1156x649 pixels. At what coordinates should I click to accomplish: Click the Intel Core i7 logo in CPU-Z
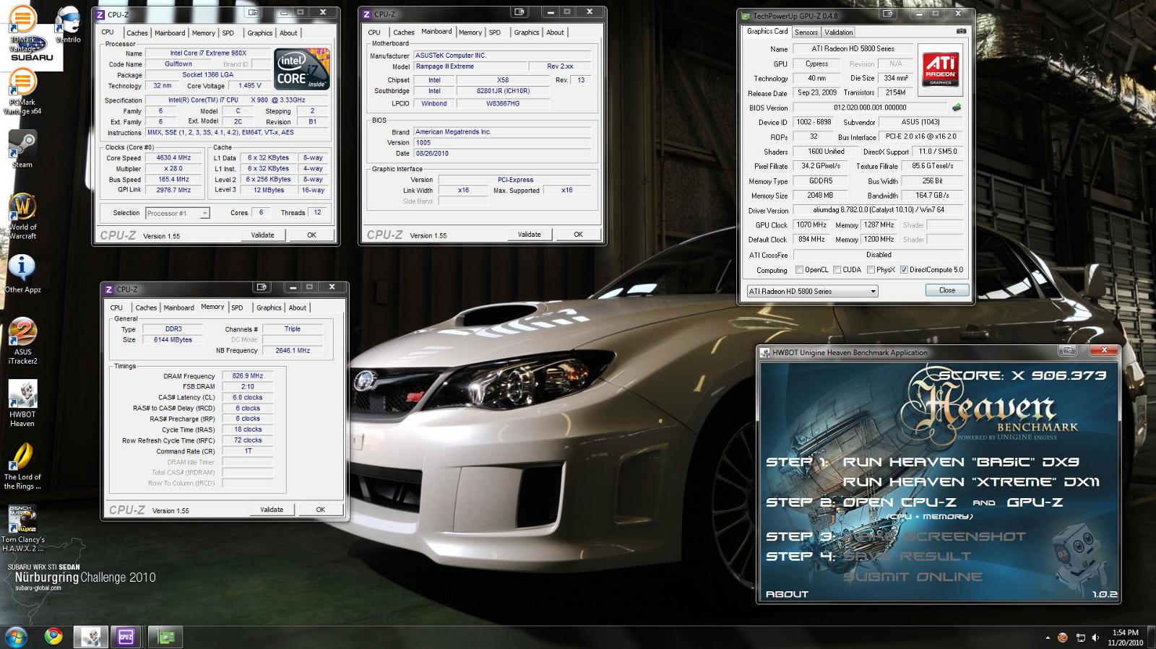(302, 69)
